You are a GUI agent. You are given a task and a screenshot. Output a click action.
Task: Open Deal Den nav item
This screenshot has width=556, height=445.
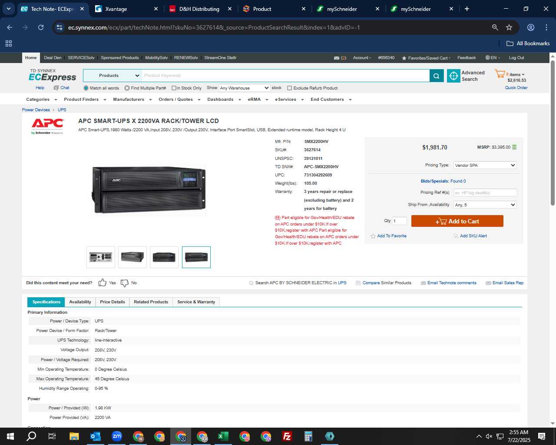pyautogui.click(x=53, y=58)
